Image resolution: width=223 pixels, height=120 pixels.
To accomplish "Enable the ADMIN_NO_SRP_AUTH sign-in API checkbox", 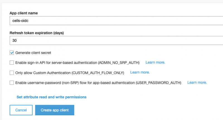I will coord(12,63).
